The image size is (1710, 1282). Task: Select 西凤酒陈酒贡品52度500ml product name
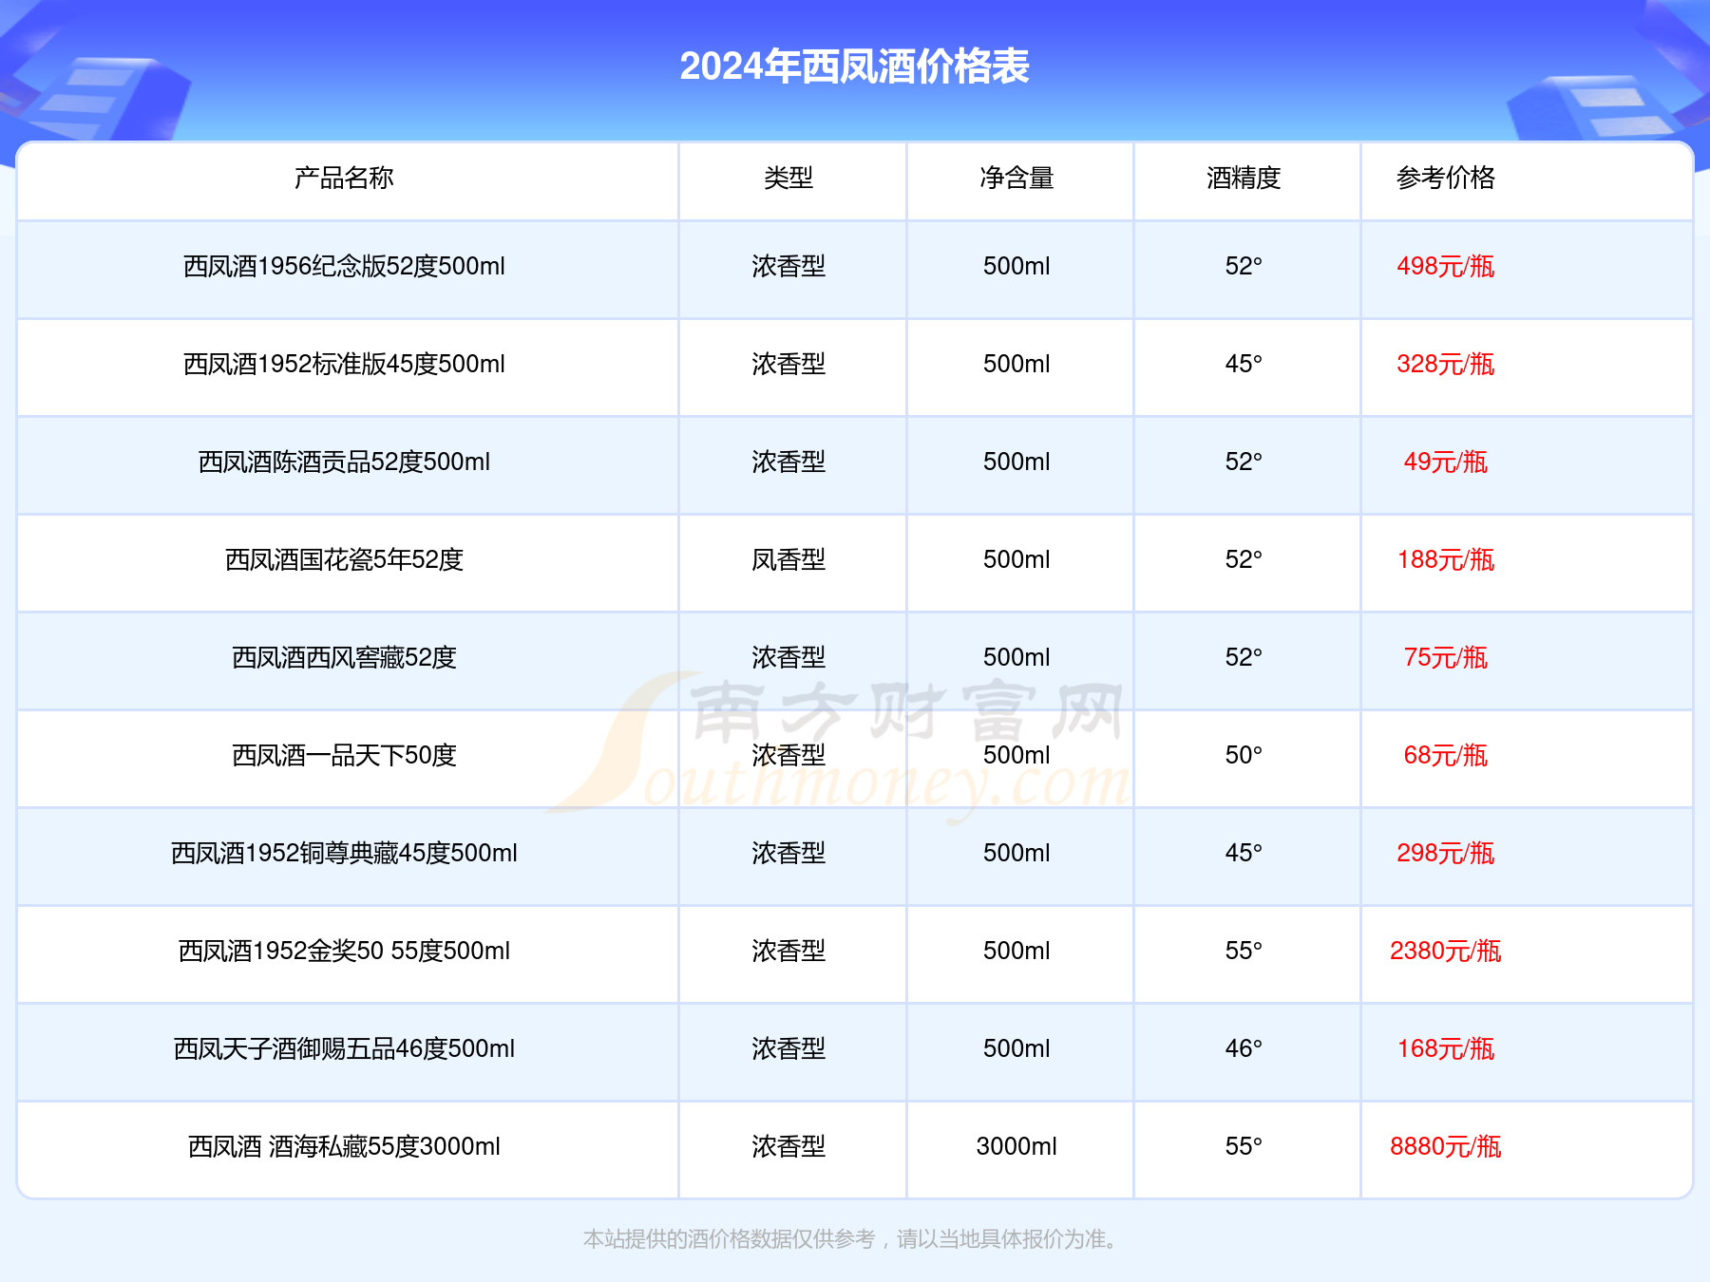point(344,462)
